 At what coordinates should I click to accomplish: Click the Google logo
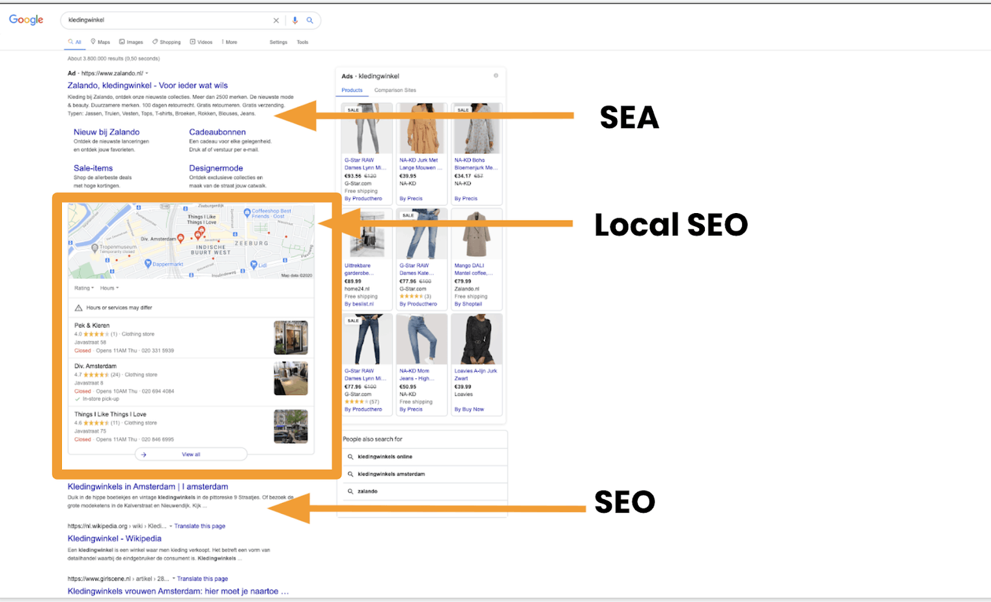tap(26, 20)
